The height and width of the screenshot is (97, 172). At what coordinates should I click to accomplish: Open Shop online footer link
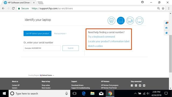pyautogui.click(x=46, y=85)
